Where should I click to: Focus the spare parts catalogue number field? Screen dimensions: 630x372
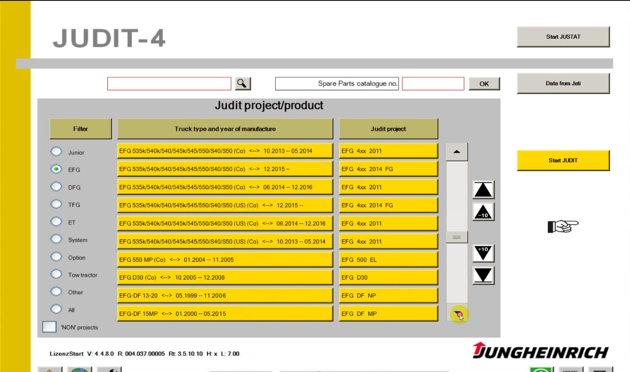(x=433, y=84)
